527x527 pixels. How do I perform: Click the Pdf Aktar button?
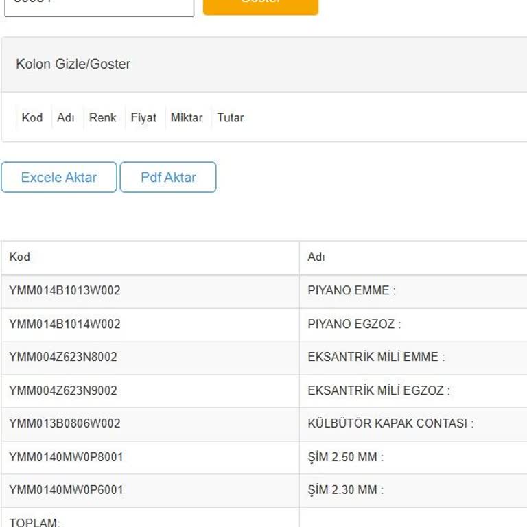tap(168, 177)
